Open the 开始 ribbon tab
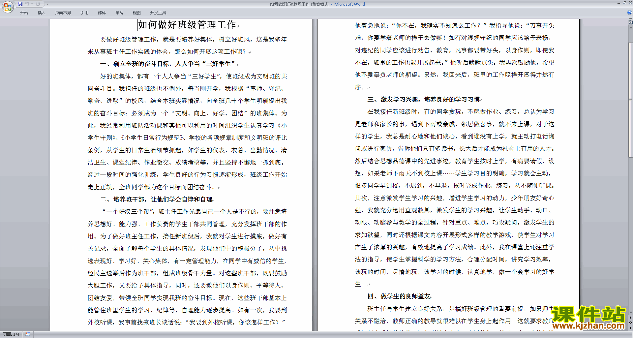The height and width of the screenshot is (338, 633). click(x=24, y=13)
